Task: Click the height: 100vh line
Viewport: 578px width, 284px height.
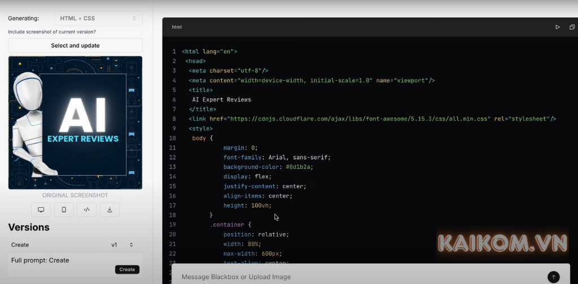Action: [x=247, y=206]
